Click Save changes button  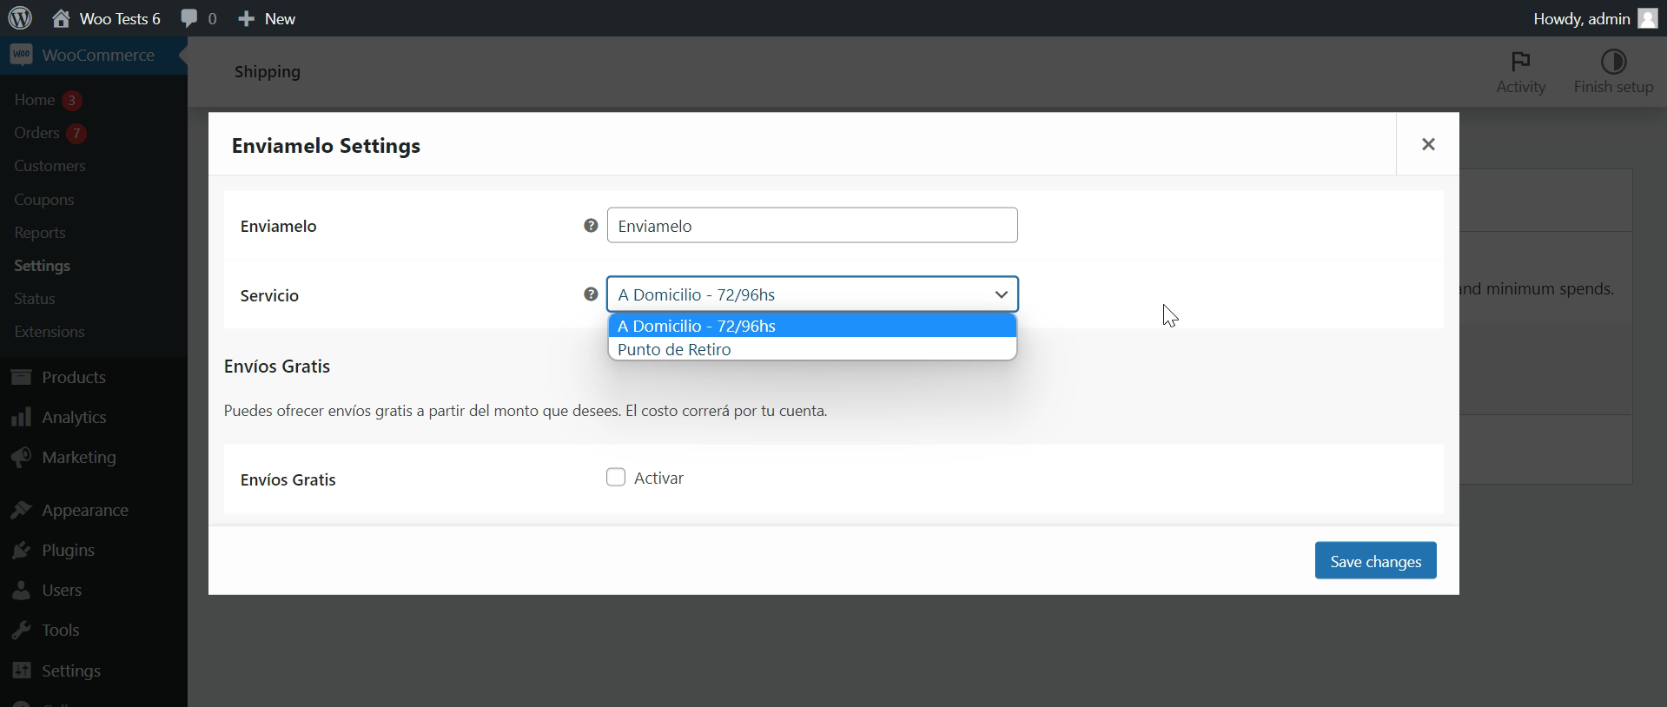pyautogui.click(x=1375, y=560)
